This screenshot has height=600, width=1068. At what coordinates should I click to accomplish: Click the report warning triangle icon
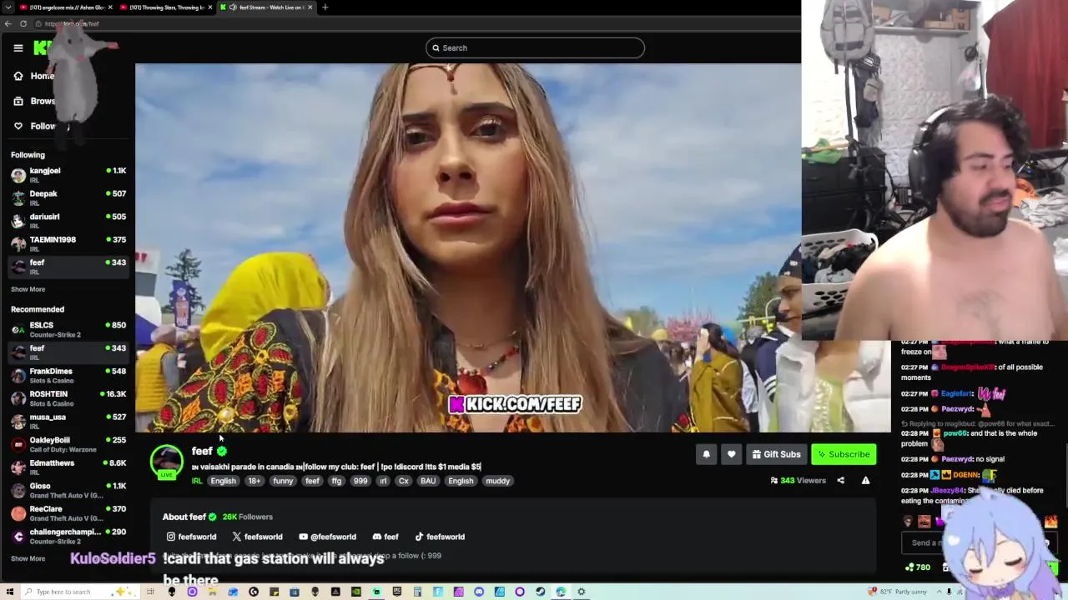click(865, 480)
